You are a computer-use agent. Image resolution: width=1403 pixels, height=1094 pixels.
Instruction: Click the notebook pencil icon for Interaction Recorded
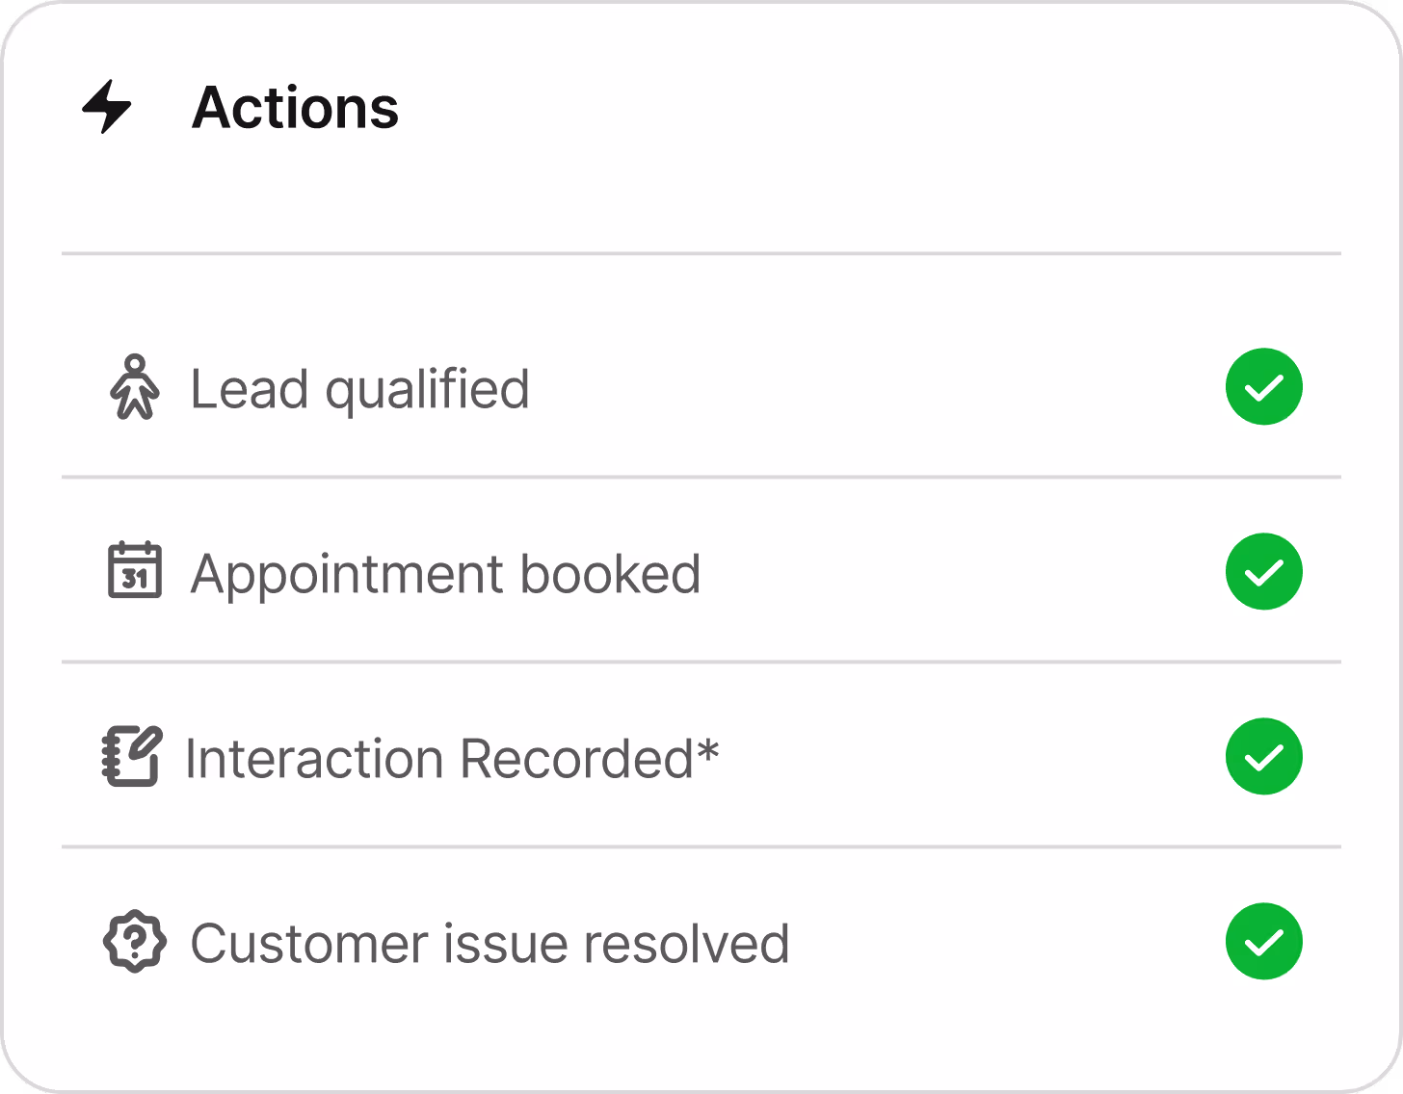click(132, 756)
